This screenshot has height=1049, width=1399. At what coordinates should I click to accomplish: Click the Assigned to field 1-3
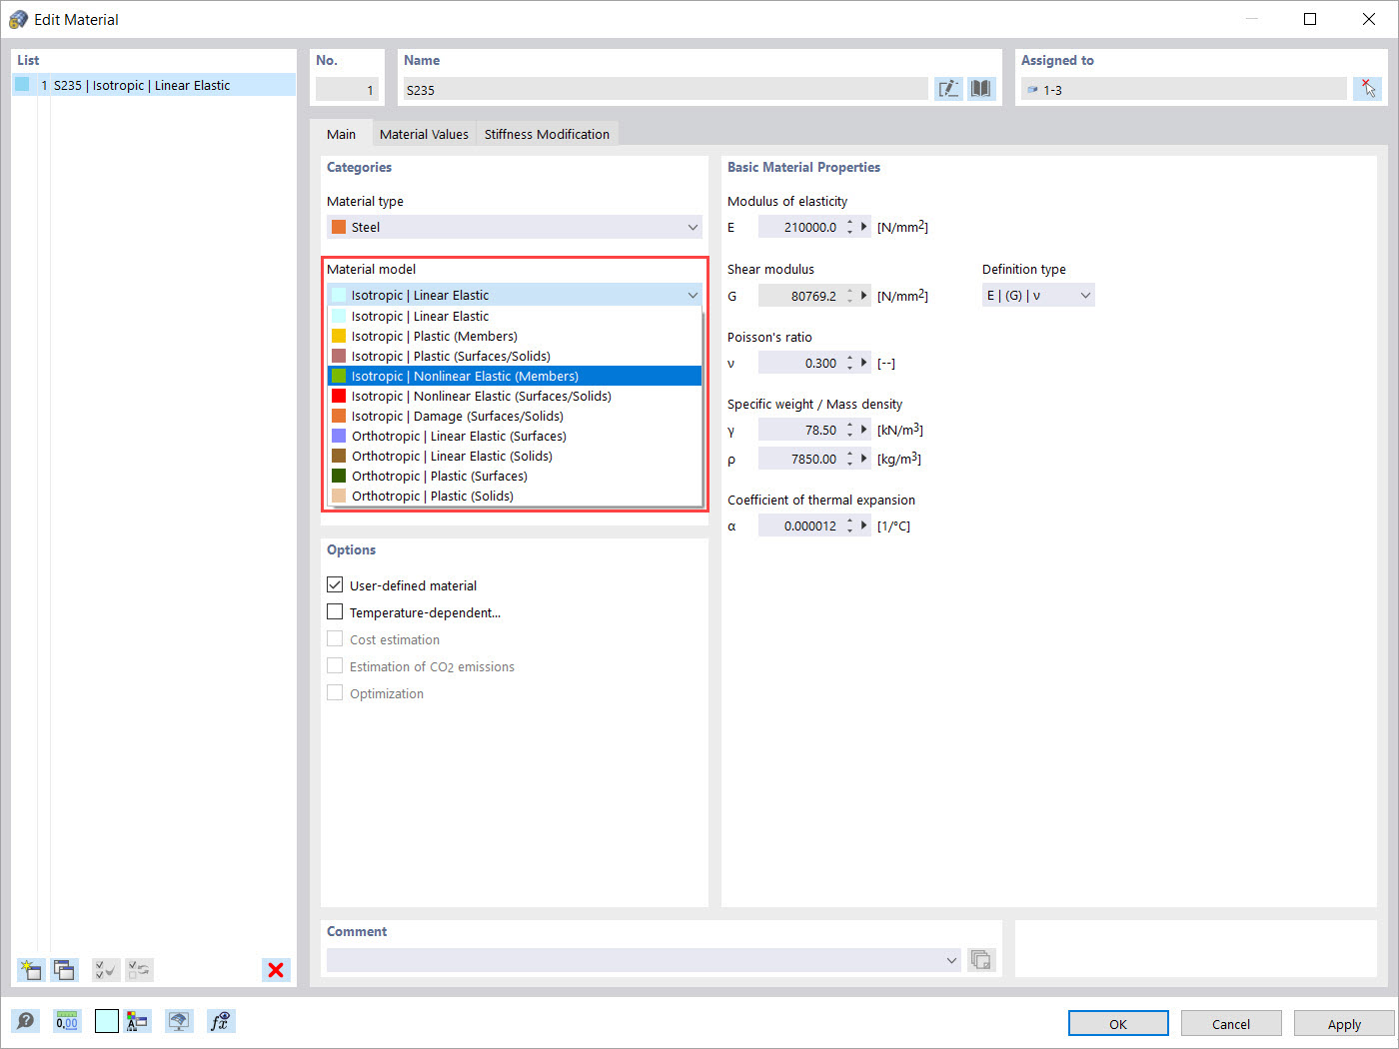(1184, 89)
